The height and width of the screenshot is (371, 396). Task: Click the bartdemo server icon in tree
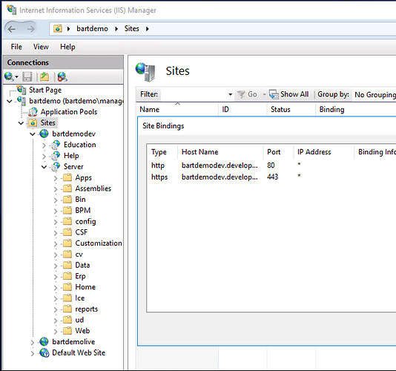coord(22,101)
